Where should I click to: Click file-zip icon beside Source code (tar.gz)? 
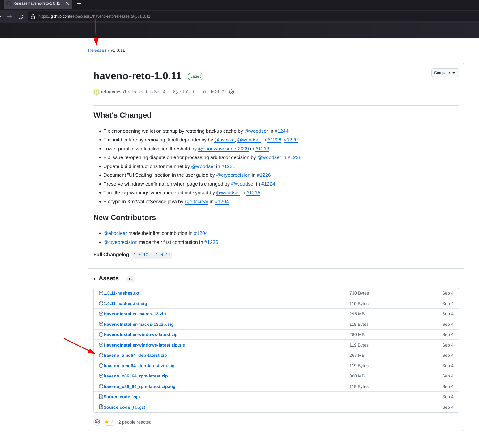[x=101, y=407]
